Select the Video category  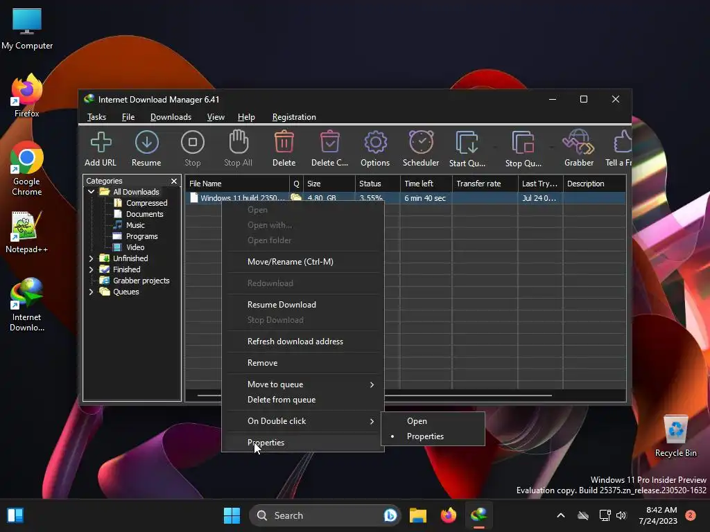click(135, 247)
